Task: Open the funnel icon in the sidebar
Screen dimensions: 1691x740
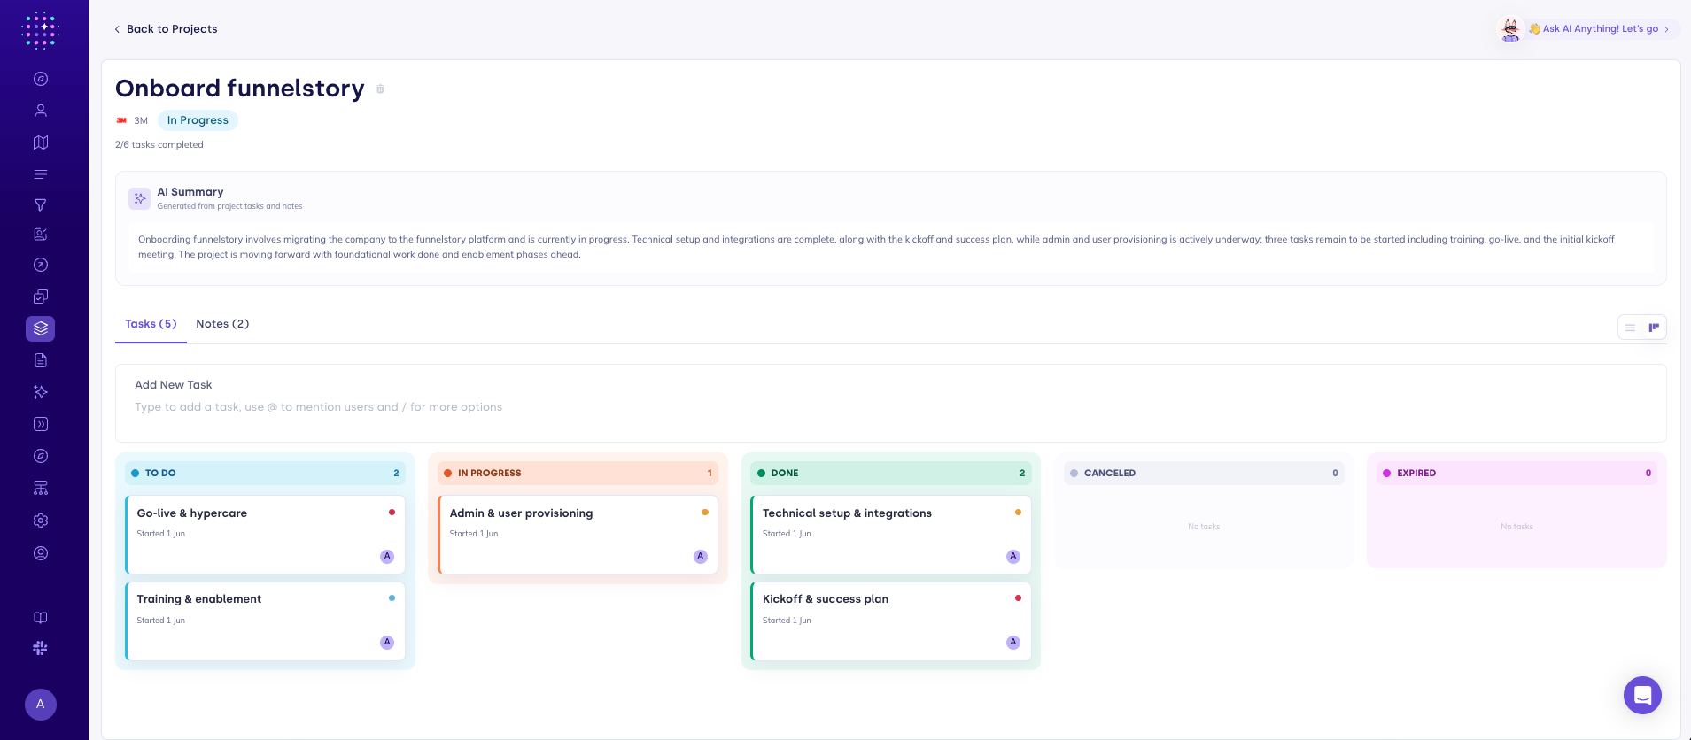Action: point(41,205)
